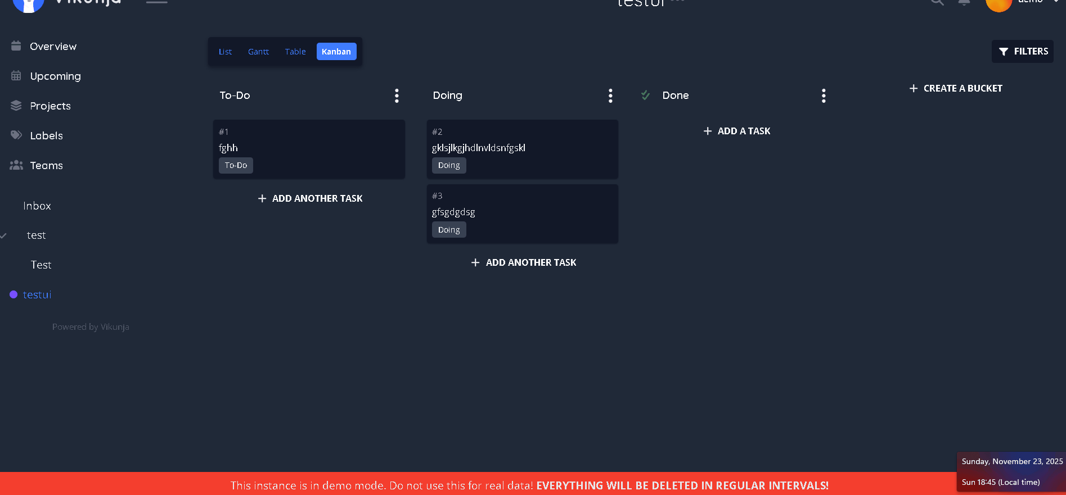Add another task to the To-Do bucket
Viewport: 1066px width, 495px height.
(x=310, y=198)
